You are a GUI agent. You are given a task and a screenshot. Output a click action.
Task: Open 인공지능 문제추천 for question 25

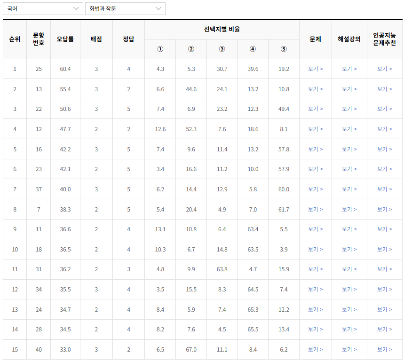[385, 68]
